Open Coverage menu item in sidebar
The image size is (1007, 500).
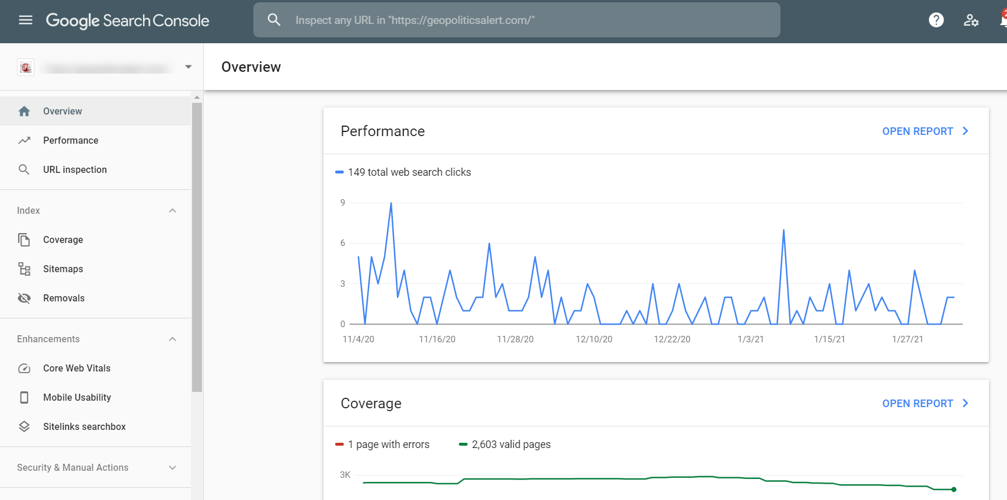pyautogui.click(x=96, y=239)
